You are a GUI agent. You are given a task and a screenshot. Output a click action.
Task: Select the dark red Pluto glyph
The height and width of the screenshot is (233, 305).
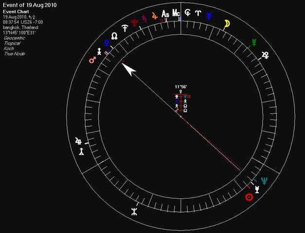134,22
